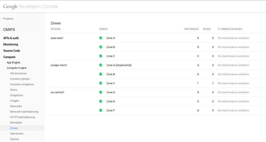Click the green status check for asia-east1 Zone C
Screen dimensions: 266x142
point(101,56)
